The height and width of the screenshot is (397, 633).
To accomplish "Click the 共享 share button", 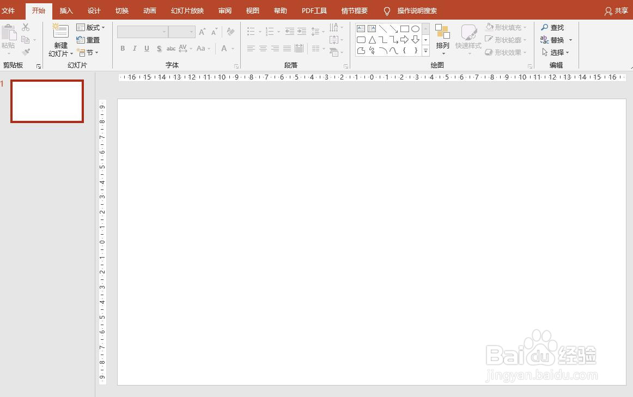I will (x=616, y=11).
